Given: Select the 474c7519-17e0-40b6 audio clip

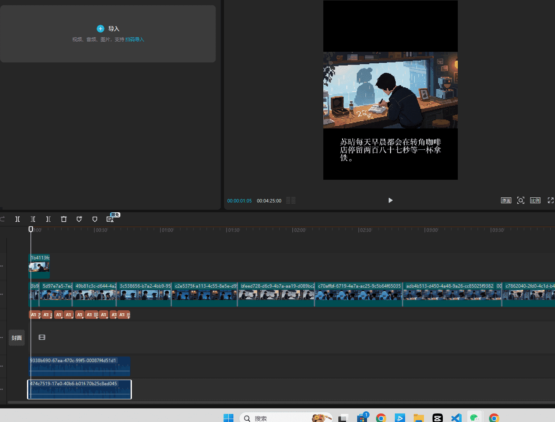Looking at the screenshot, I should tap(79, 389).
